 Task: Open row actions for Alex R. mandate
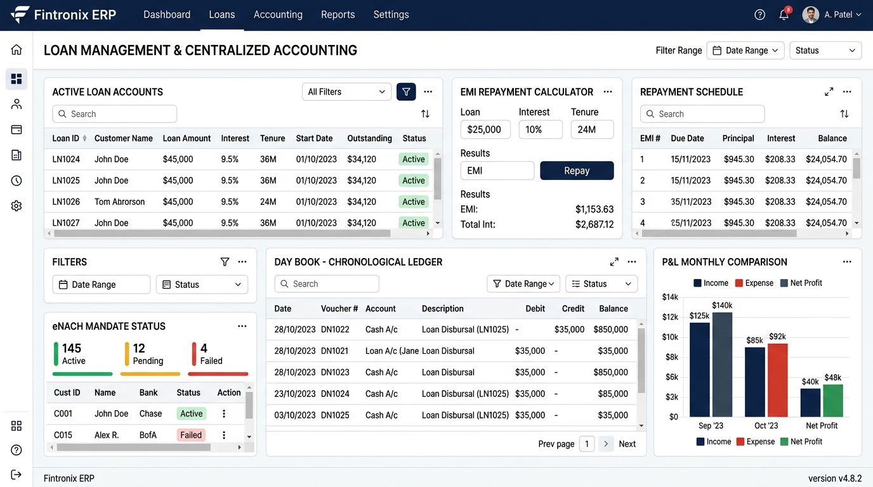[x=224, y=435]
